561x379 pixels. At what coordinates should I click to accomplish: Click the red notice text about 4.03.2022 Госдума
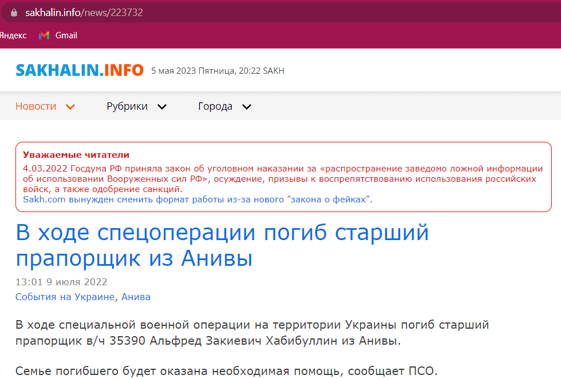[283, 178]
